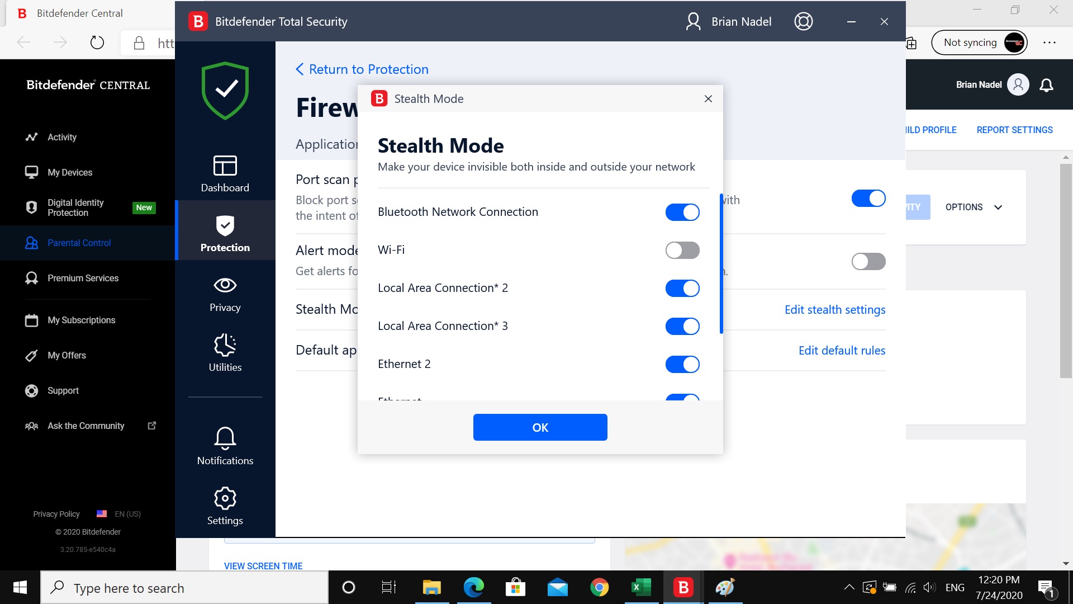Open the Privacy eye icon

[225, 285]
